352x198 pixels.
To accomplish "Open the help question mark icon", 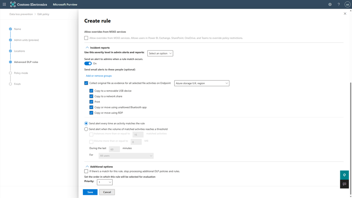I will [339, 5].
